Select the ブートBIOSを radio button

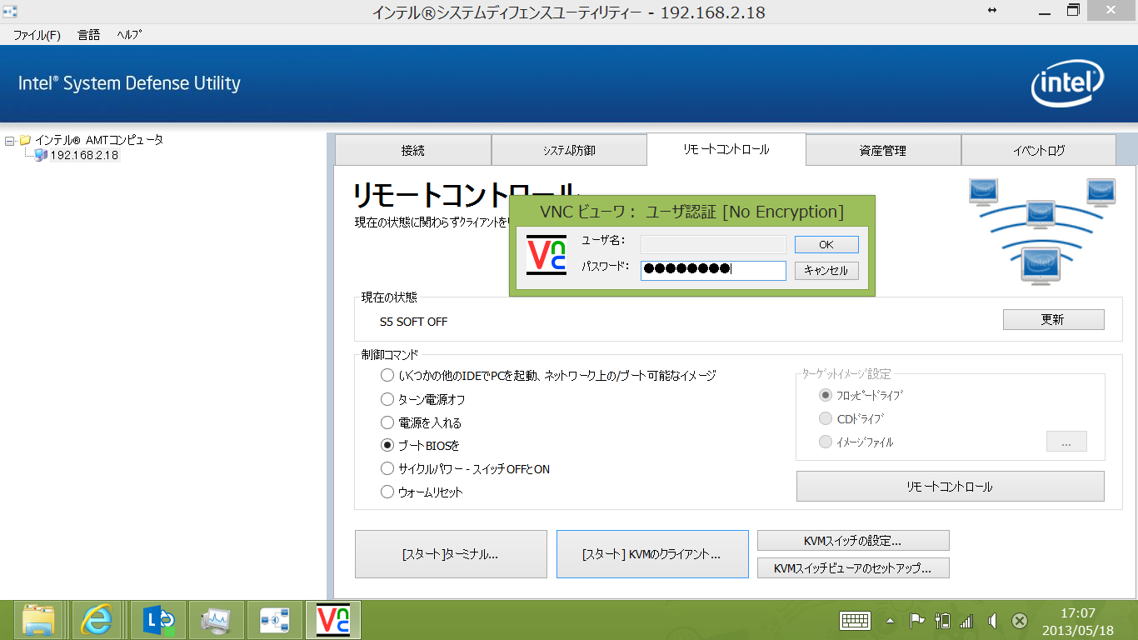(x=387, y=446)
